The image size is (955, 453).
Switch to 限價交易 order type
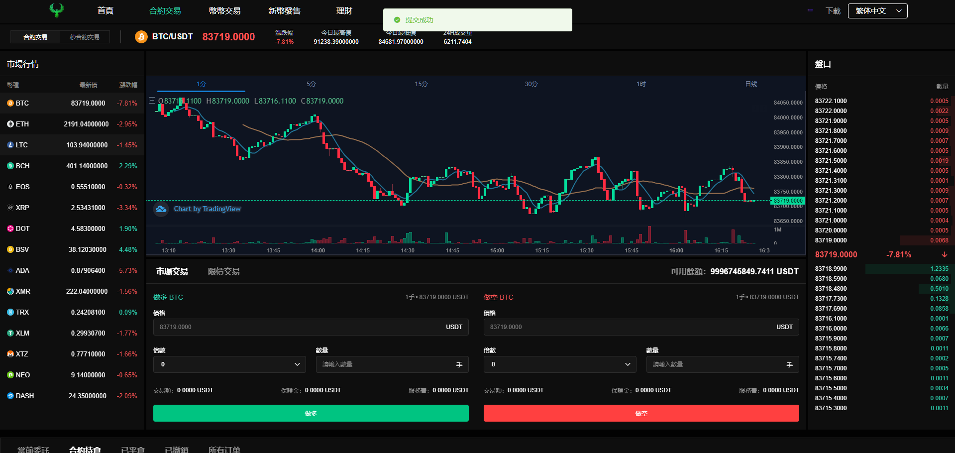(x=223, y=272)
